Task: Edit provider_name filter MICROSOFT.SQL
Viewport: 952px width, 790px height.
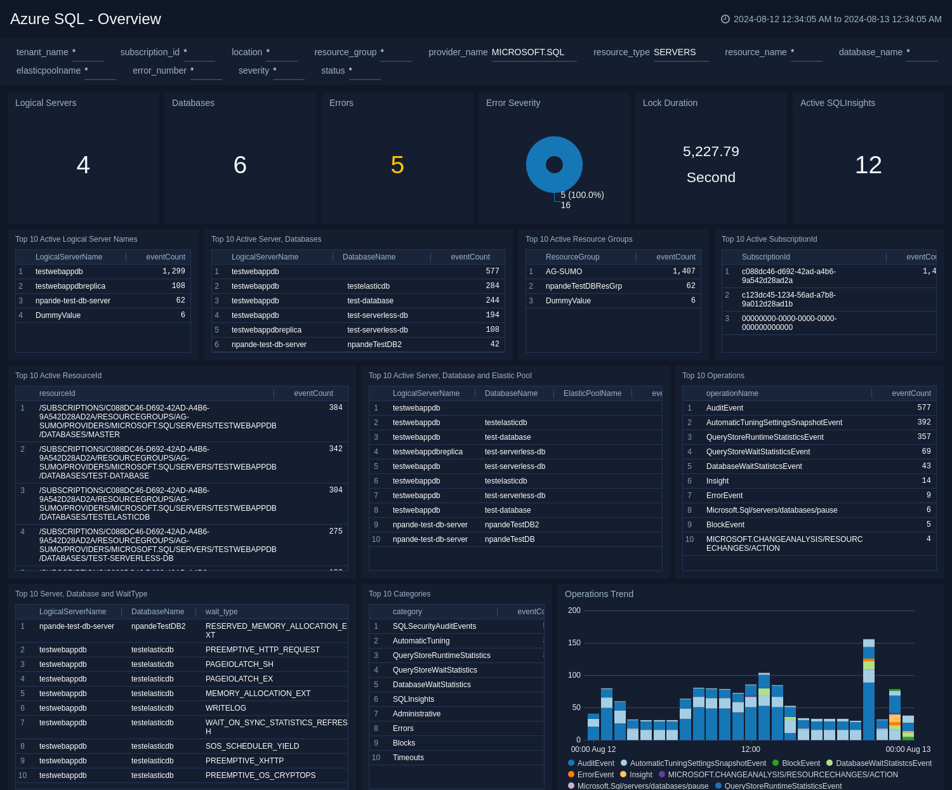Action: coord(534,53)
